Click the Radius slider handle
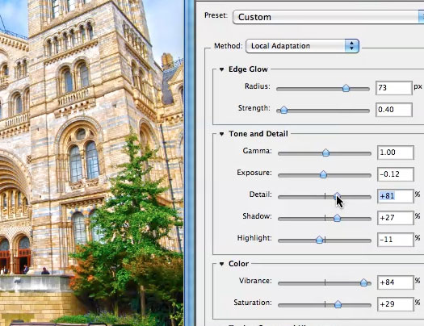424x326 pixels. point(346,88)
